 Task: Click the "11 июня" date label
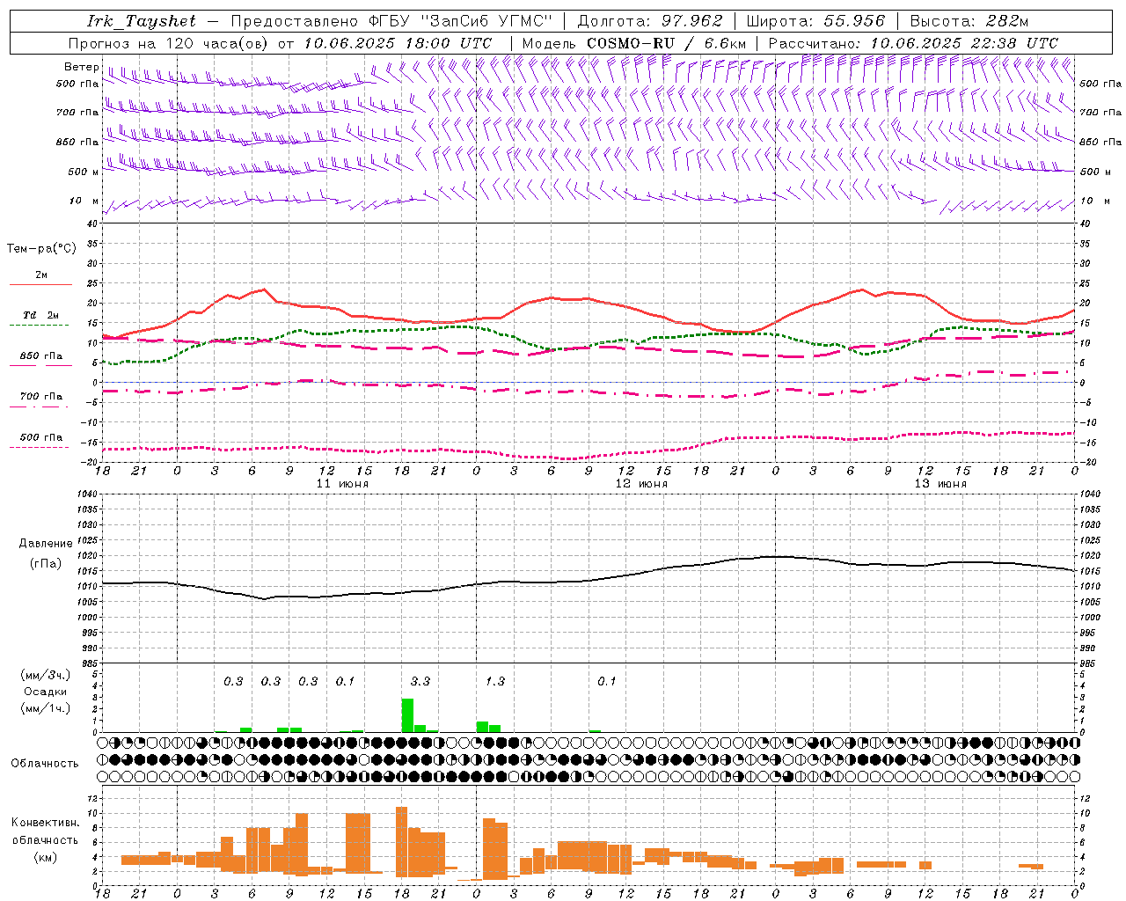pos(342,484)
